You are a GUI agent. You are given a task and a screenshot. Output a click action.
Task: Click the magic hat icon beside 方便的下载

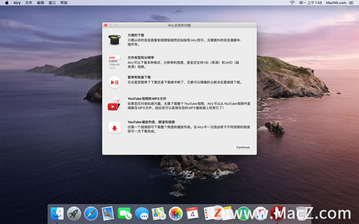[115, 40]
